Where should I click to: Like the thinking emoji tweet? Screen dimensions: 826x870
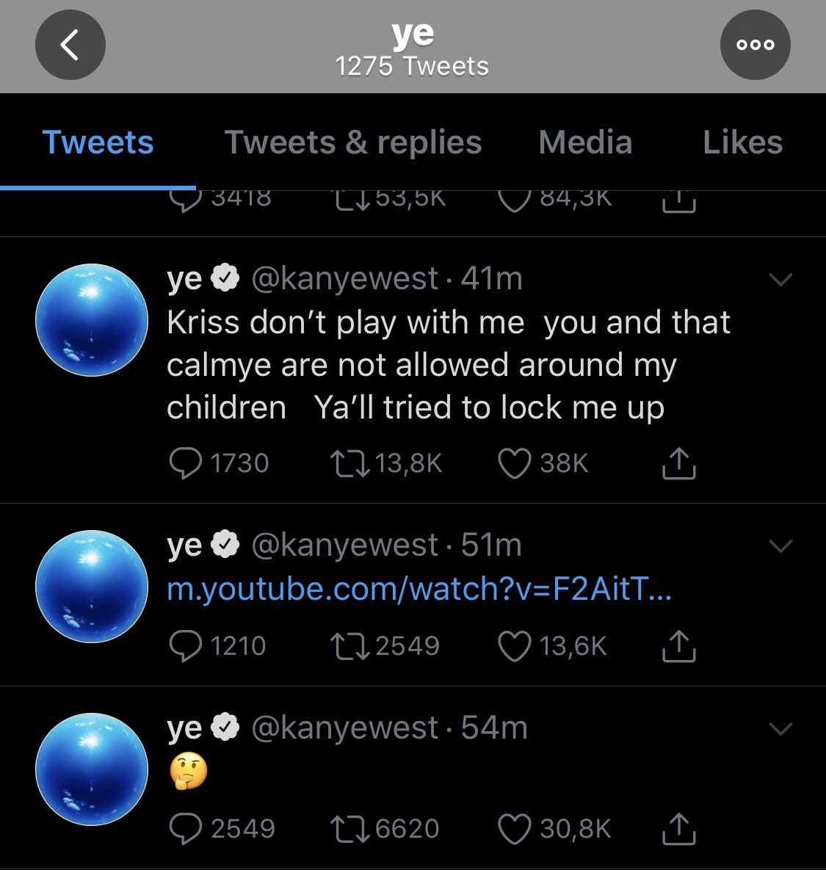(x=514, y=829)
